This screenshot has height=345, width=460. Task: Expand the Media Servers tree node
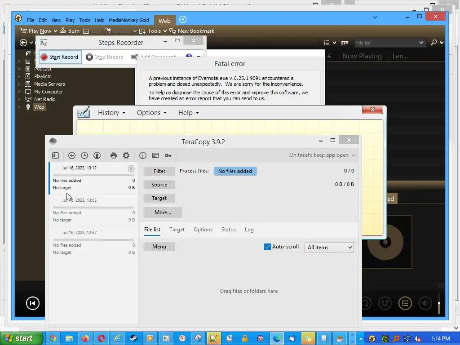point(19,84)
